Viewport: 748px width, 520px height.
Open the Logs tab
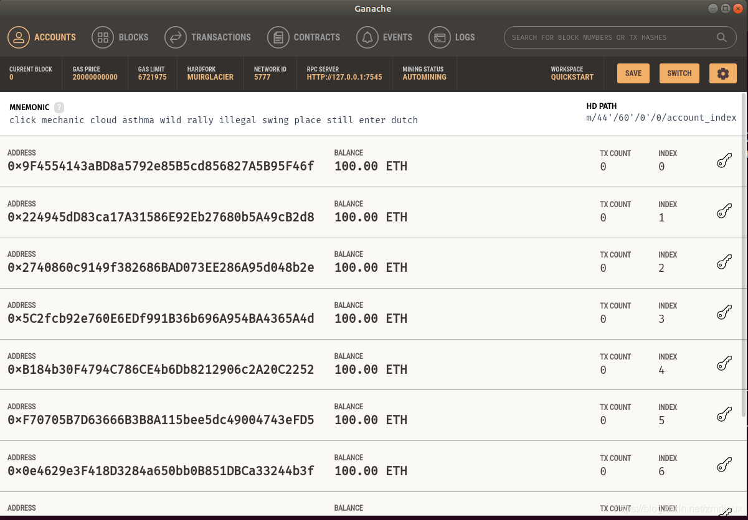(x=452, y=37)
